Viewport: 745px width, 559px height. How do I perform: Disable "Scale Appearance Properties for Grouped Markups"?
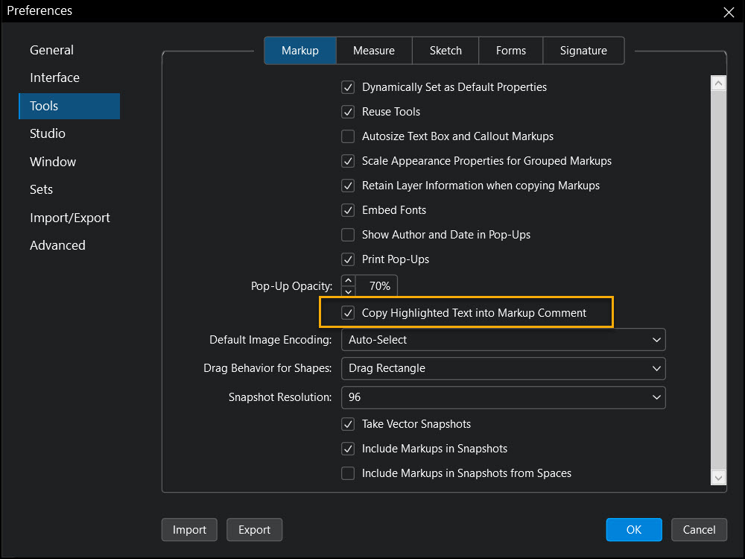pos(348,160)
